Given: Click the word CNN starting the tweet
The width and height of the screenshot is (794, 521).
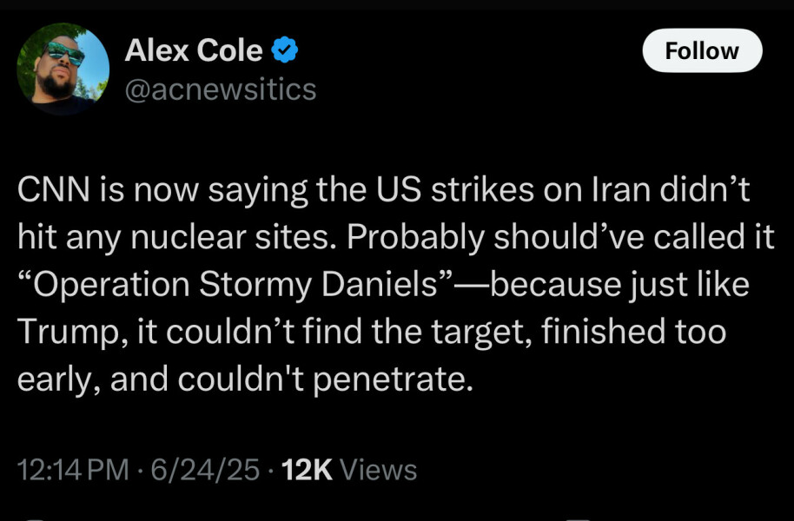Looking at the screenshot, I should pyautogui.click(x=54, y=191).
